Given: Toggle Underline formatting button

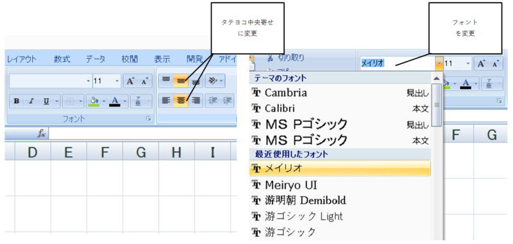Looking at the screenshot, I should [46, 101].
